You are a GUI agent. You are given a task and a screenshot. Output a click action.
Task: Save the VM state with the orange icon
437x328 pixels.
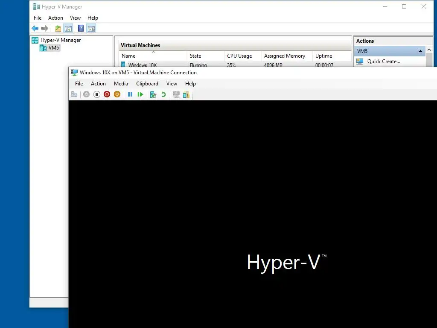tap(117, 94)
